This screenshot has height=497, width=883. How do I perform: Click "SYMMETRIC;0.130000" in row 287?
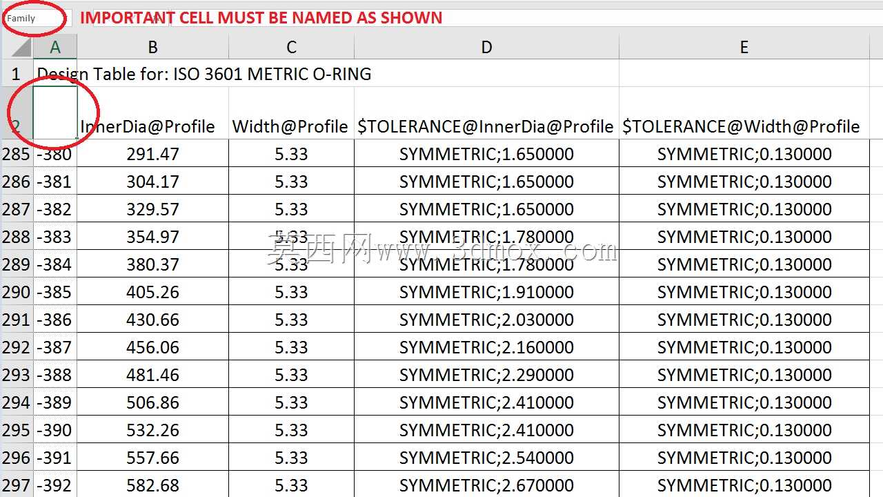(744, 208)
